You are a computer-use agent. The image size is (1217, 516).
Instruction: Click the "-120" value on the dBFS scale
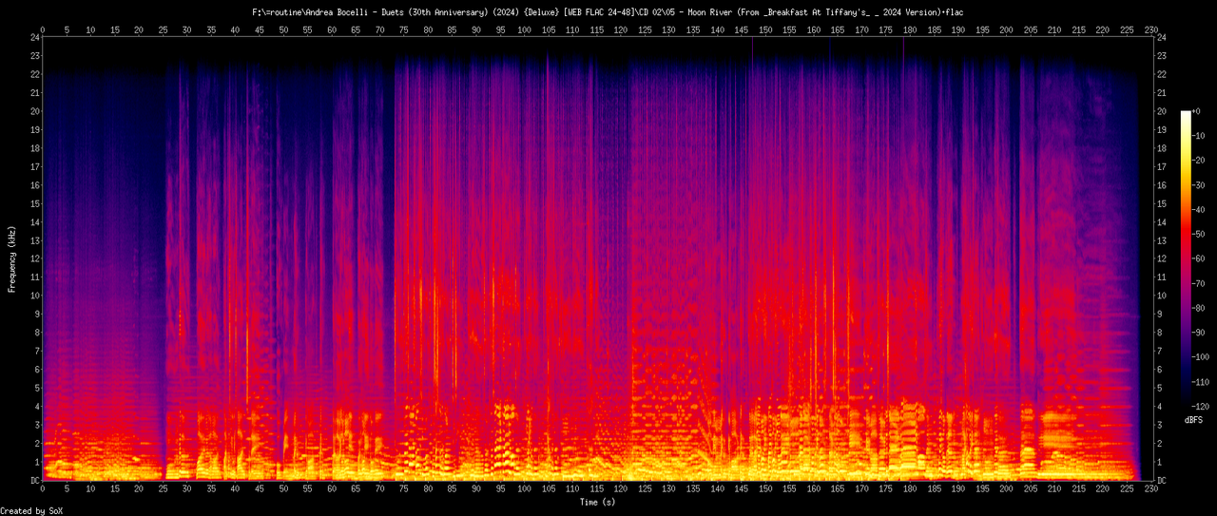[x=1202, y=406]
